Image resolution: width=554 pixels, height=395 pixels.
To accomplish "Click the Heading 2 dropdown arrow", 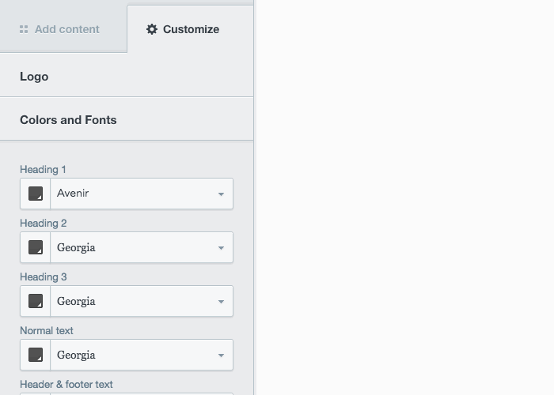I will tap(221, 248).
